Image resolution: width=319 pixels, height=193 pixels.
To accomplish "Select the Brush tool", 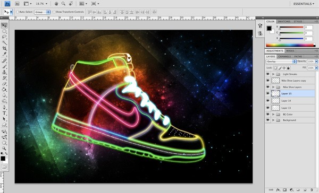I will 4,67.
